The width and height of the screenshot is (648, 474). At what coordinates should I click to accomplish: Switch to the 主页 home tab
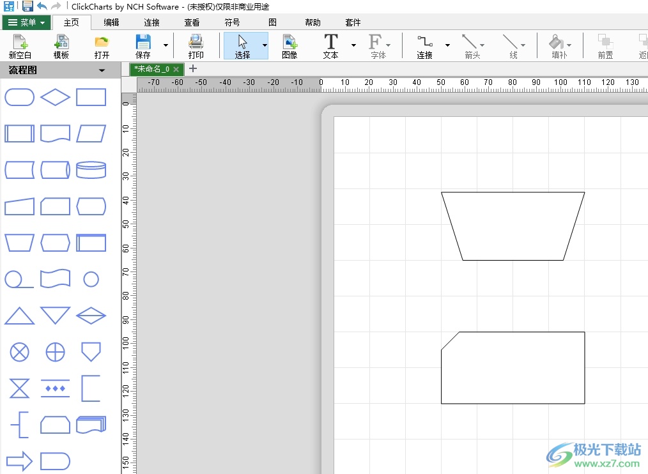point(71,22)
